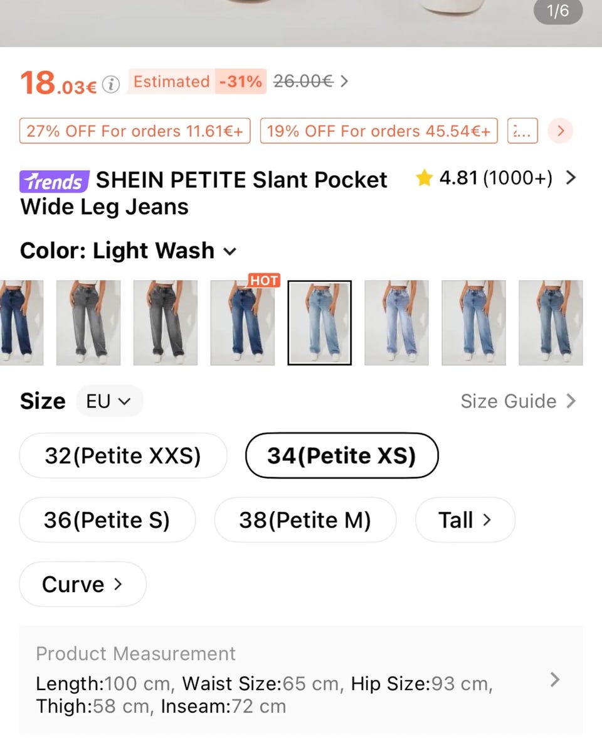The width and height of the screenshot is (602, 746).
Task: Open the Size Guide link
Action: pos(517,401)
